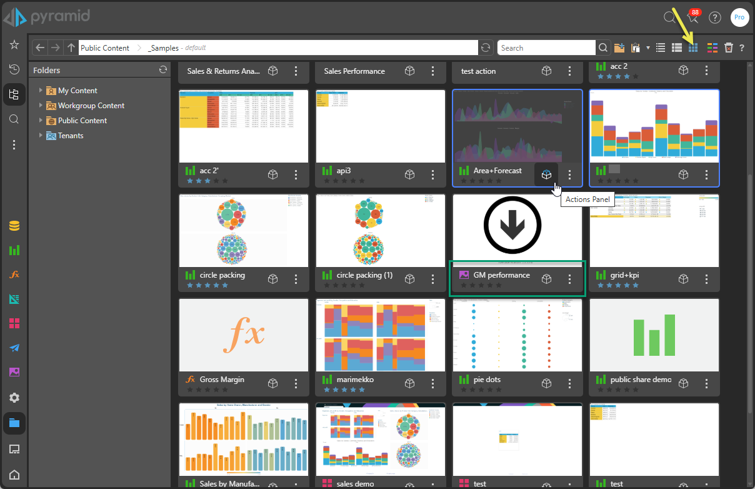Expand the Tenants folder tree node
755x489 pixels.
point(41,135)
